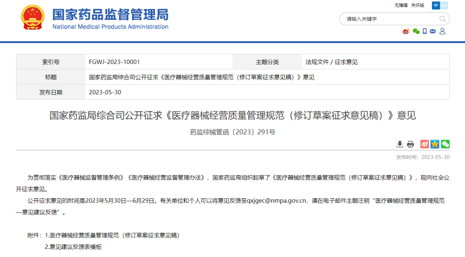Viewport: 465px width, 257px height.
Task: Click the national emblem logo
Action: (32, 18)
